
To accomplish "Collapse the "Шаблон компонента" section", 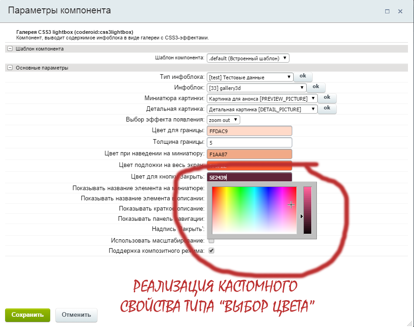I will [10, 49].
